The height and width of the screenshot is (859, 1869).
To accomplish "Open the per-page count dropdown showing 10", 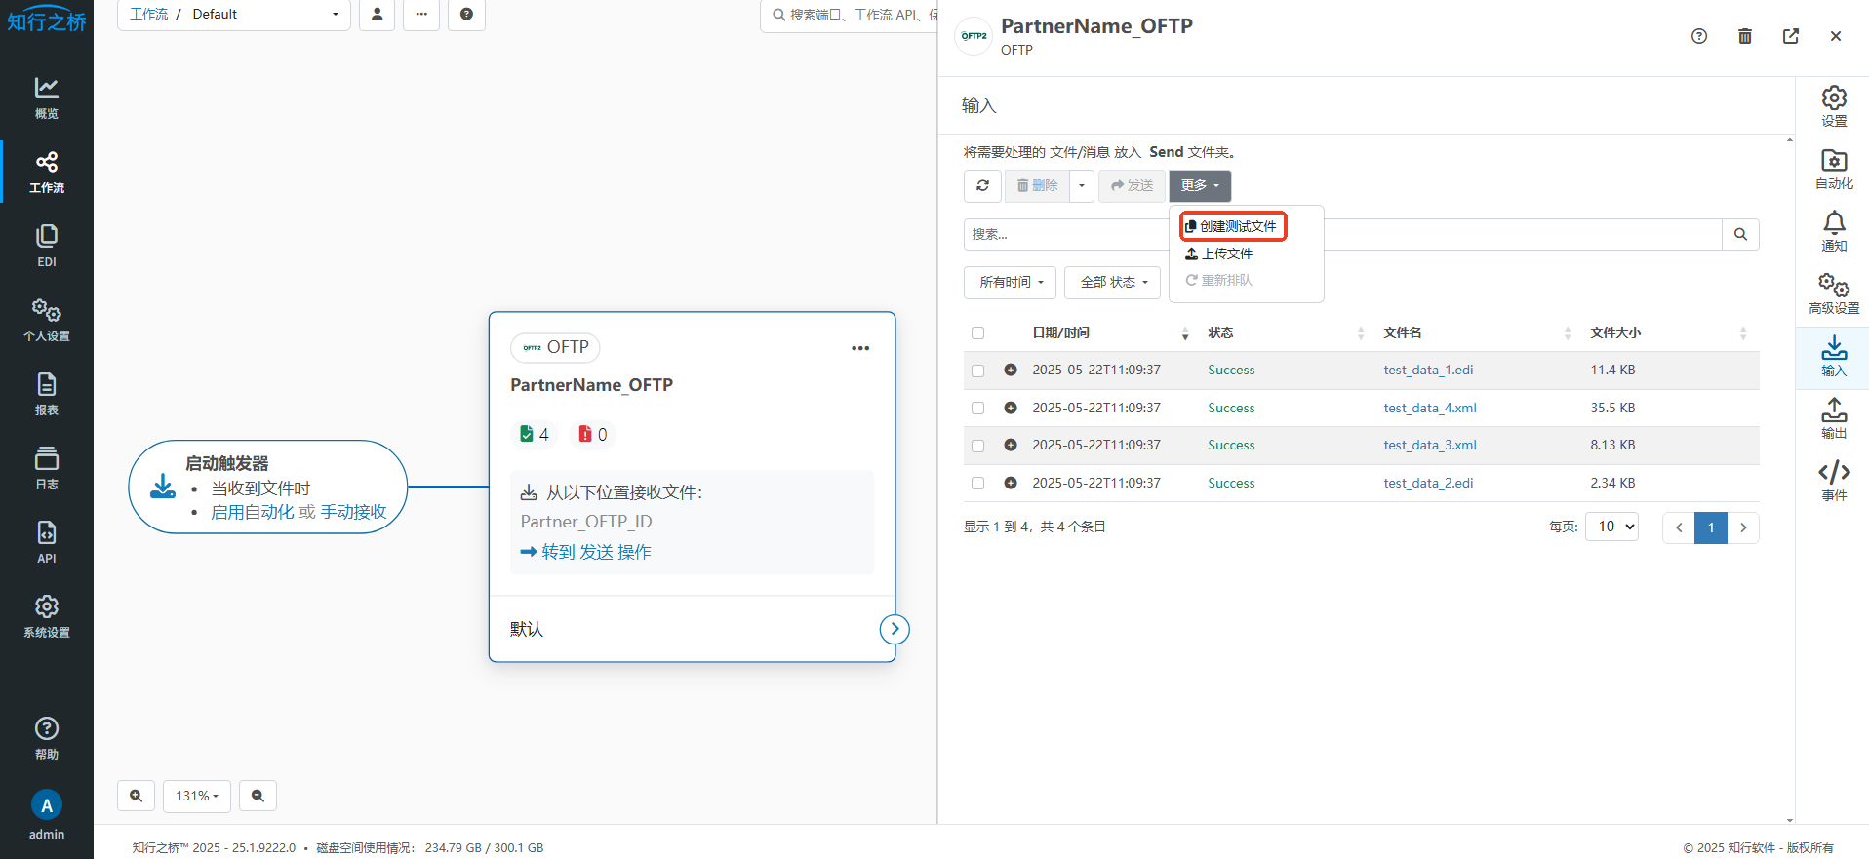I will pyautogui.click(x=1611, y=527).
